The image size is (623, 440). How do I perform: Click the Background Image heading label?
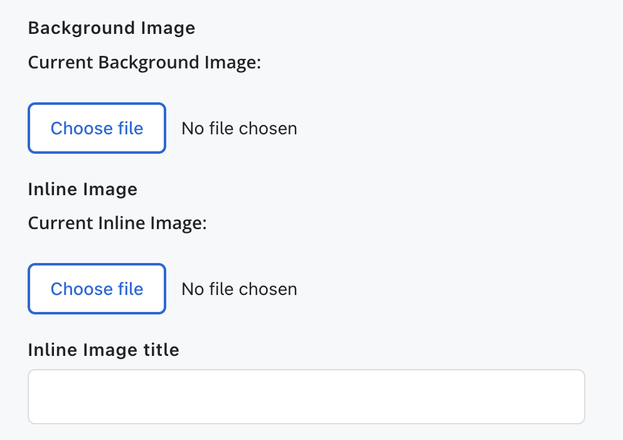coord(112,28)
